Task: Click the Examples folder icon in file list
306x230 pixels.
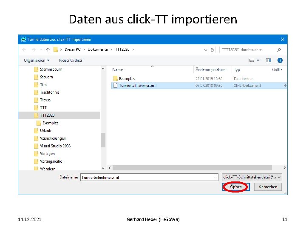Action: pos(115,78)
